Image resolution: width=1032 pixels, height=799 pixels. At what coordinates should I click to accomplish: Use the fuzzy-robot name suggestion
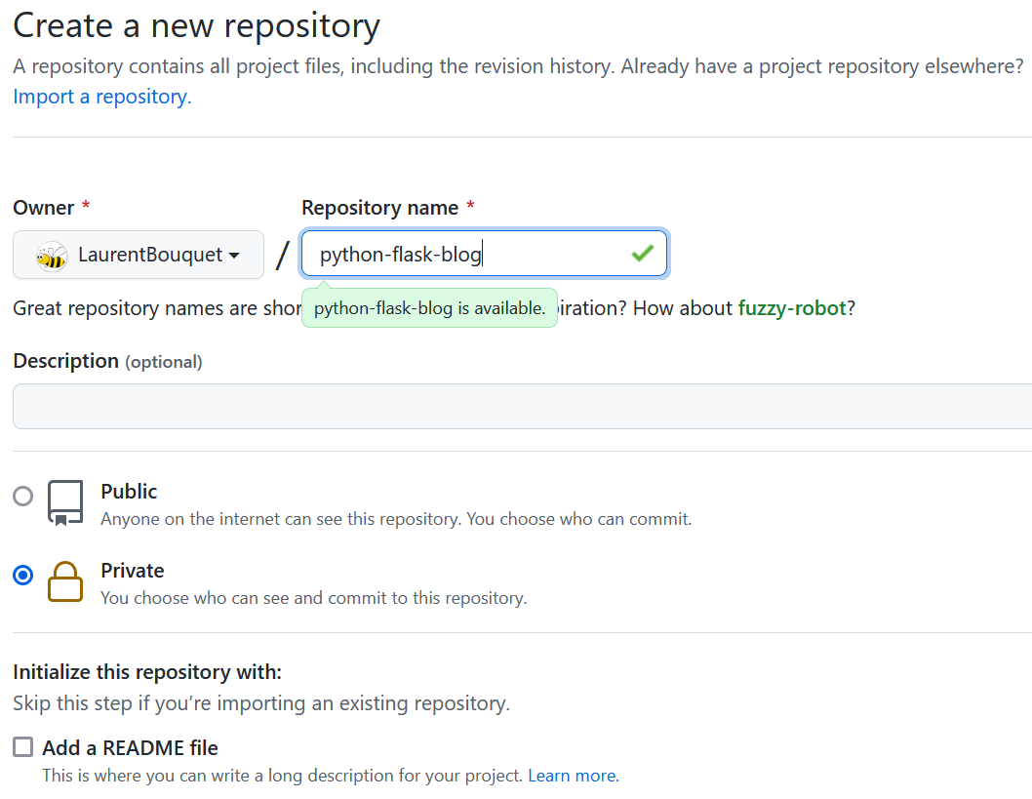[791, 308]
